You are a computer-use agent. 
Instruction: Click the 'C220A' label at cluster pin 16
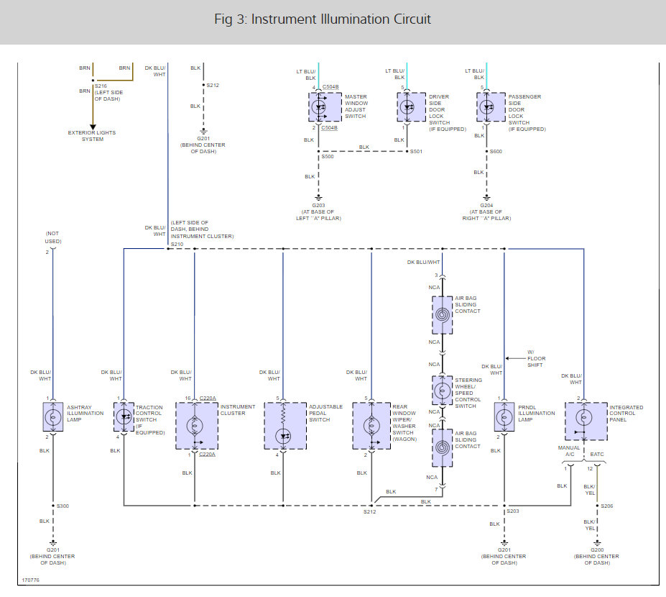point(208,398)
